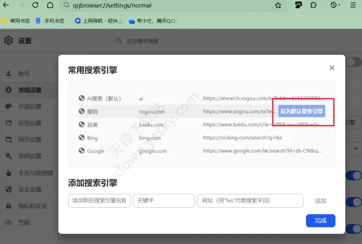Click the globe icon beside AI搜索
This screenshot has width=362, height=244.
tap(82, 98)
